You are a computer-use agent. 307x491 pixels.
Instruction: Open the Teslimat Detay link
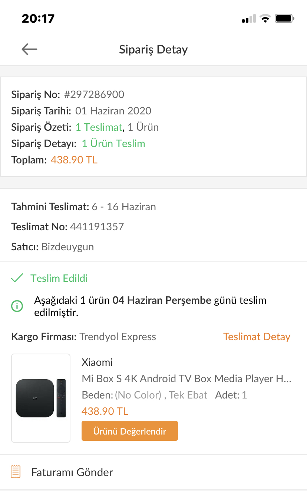(x=257, y=337)
